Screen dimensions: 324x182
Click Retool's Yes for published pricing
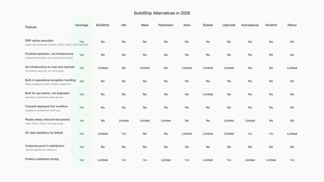[292, 160]
